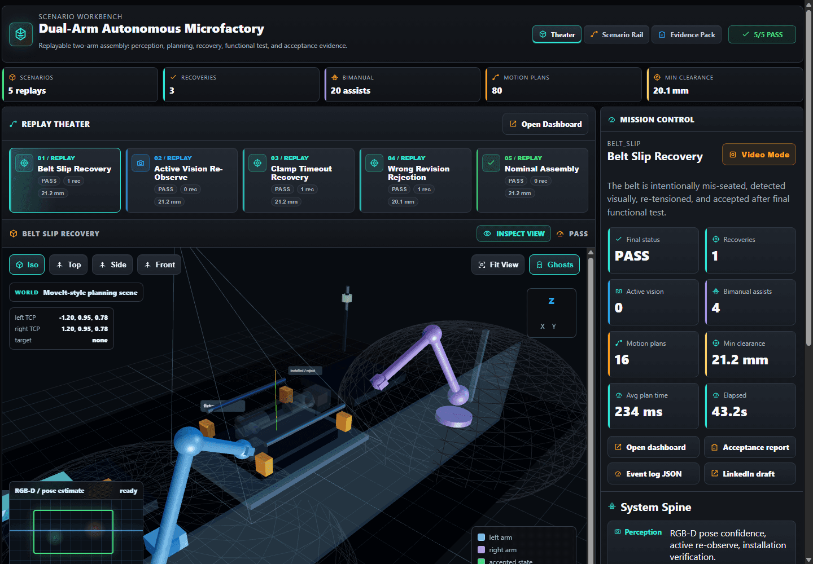Click crosshair icon on Clamp Timeout card

point(257,163)
